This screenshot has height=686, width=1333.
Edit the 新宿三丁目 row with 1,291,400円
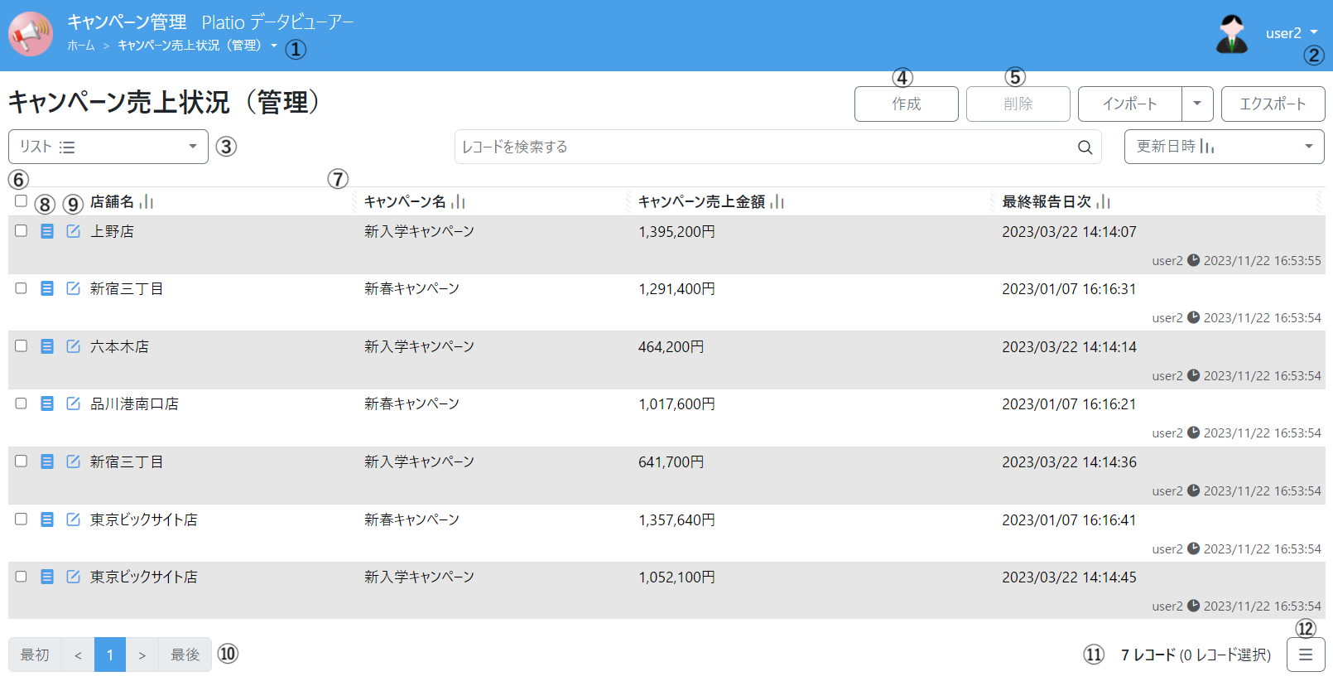(74, 288)
